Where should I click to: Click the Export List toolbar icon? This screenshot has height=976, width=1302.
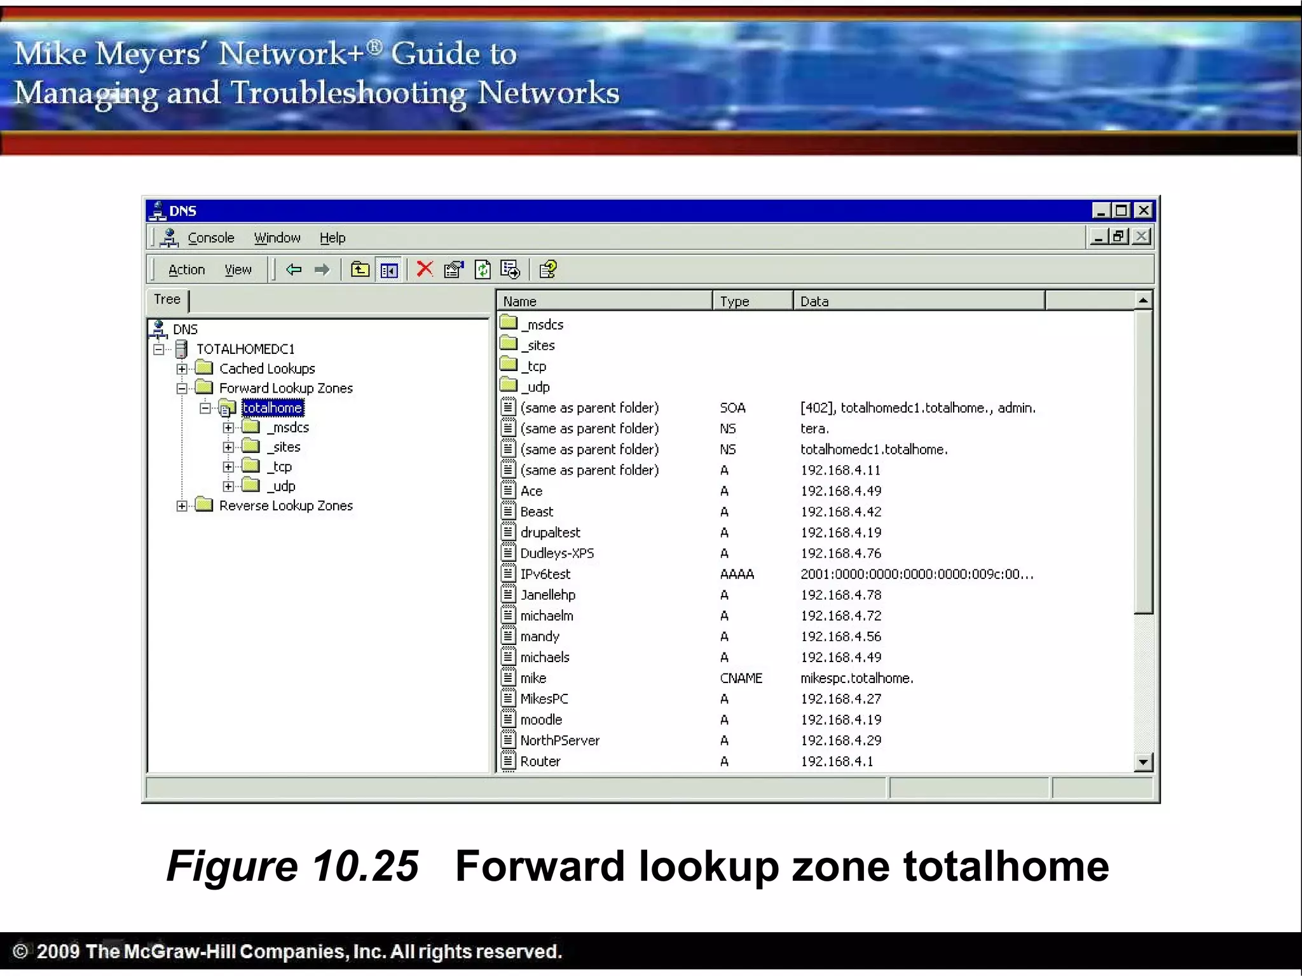pyautogui.click(x=510, y=269)
